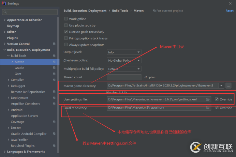Open the Checksum policy dropdown
Viewport: 236px width, 157px height.
point(124,60)
